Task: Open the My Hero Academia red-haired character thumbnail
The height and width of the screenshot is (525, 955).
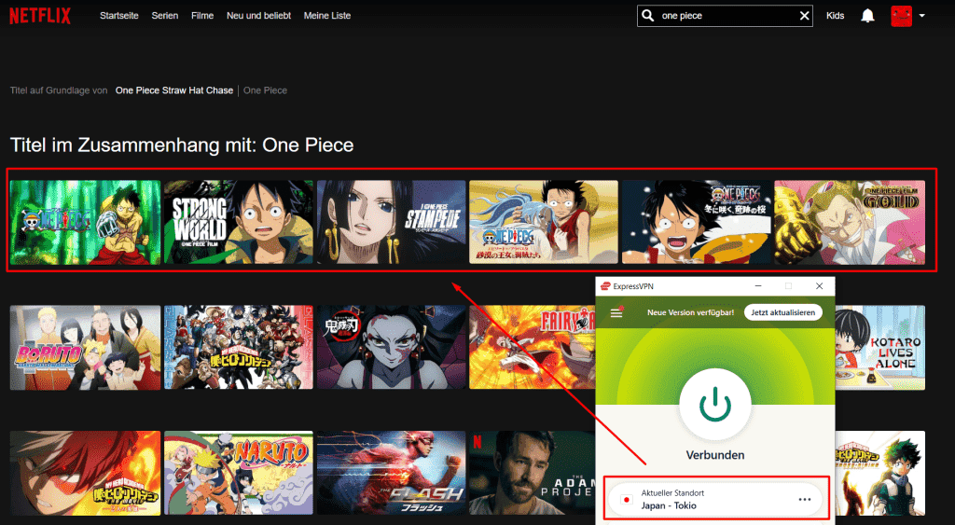Action: pos(85,473)
